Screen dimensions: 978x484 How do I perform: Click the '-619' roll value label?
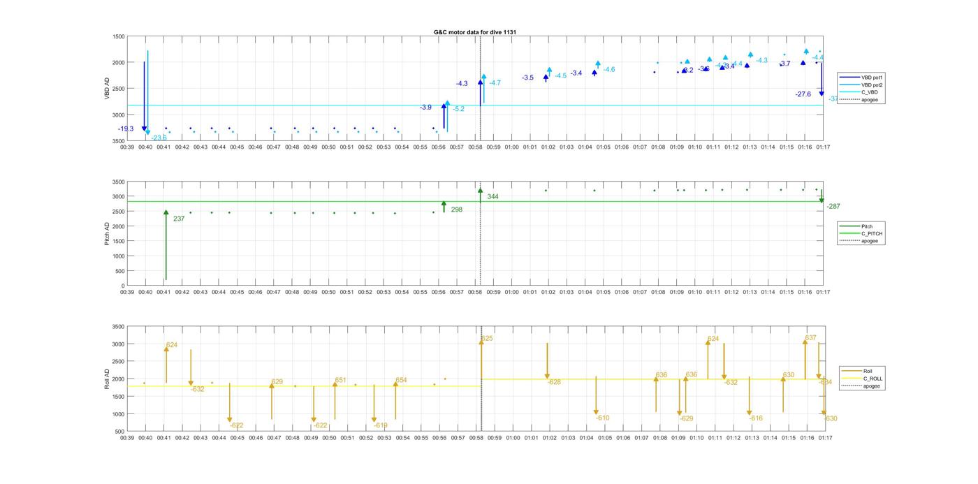381,425
